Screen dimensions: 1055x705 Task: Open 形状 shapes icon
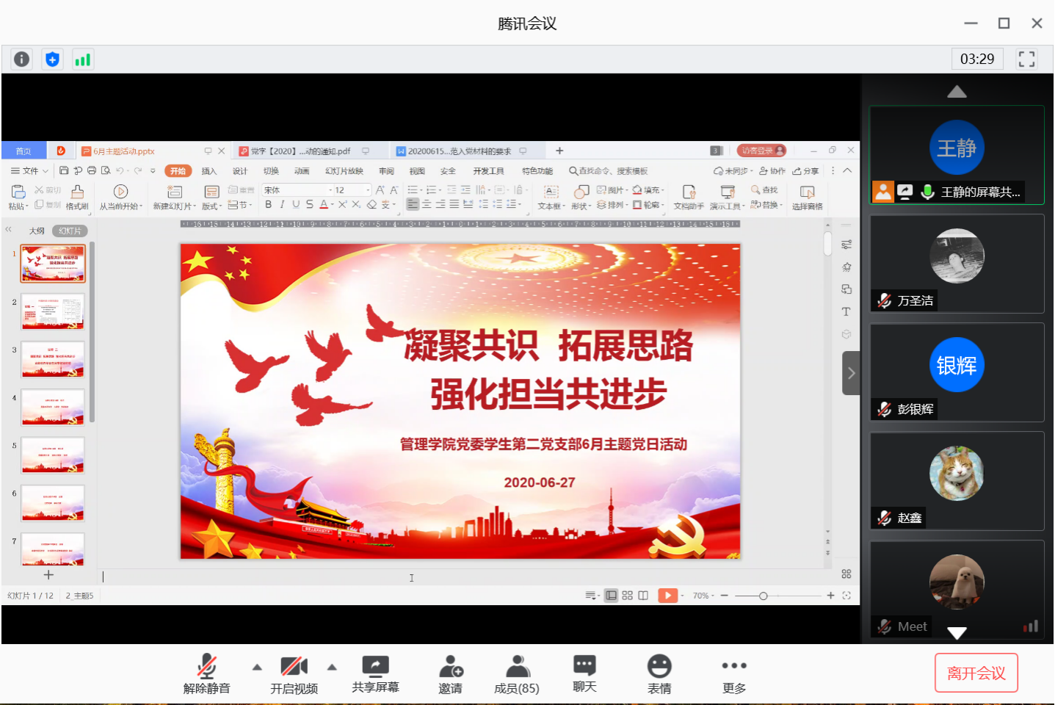pos(581,192)
